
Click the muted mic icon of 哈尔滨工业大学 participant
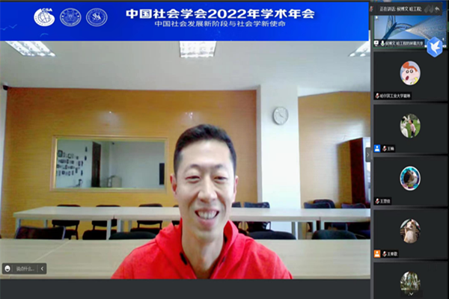(377, 96)
